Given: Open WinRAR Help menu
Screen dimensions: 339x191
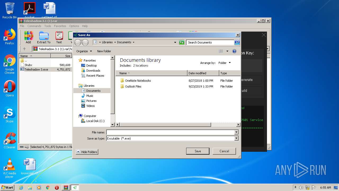Looking at the screenshot, I should click(85, 26).
